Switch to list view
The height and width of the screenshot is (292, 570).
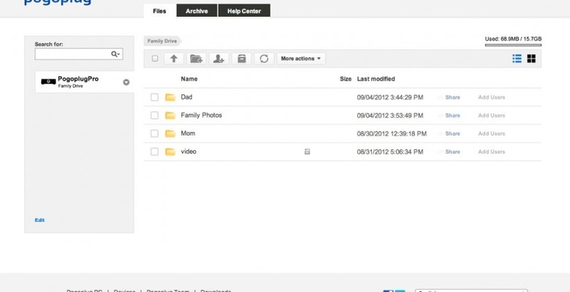point(517,59)
